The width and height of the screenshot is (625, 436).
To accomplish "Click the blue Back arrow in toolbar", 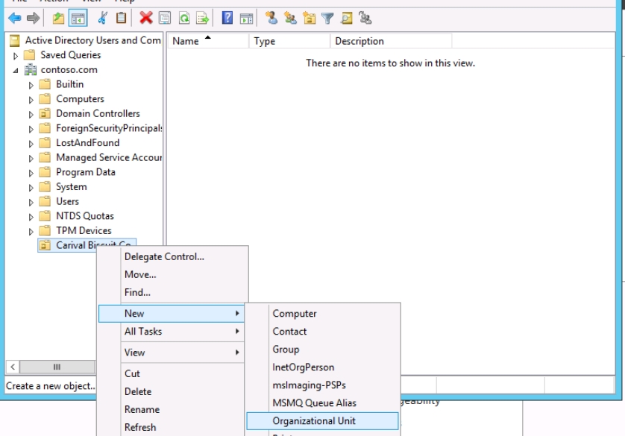I will [15, 18].
